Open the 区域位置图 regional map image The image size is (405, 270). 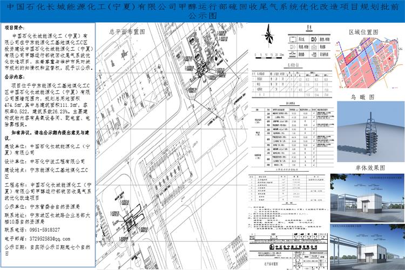coord(368,62)
